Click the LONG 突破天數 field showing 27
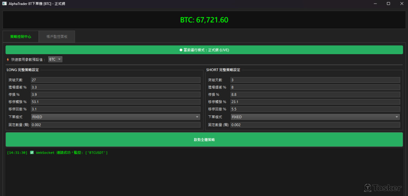The image size is (408, 196). point(116,80)
